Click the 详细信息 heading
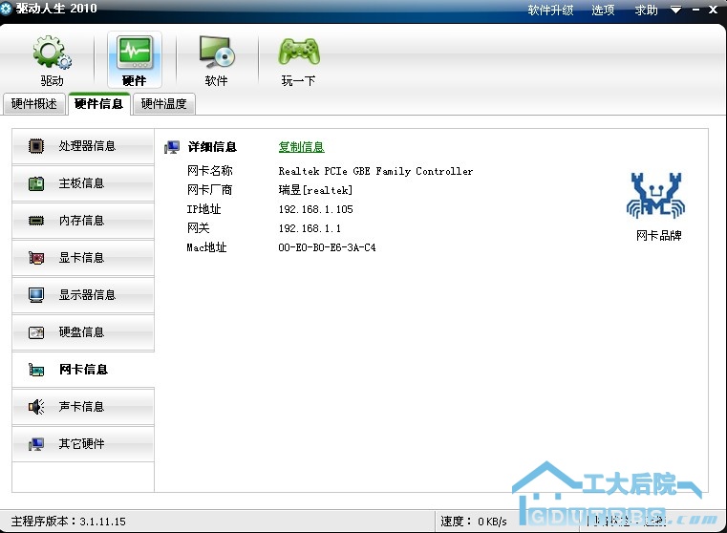The image size is (727, 533). click(212, 147)
